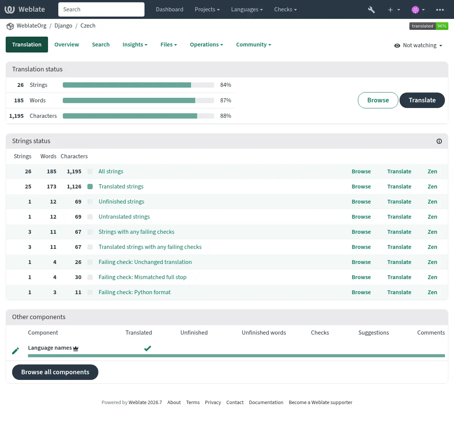The image size is (454, 429).
Task: Open the Contact footer link
Action: pos(235,403)
